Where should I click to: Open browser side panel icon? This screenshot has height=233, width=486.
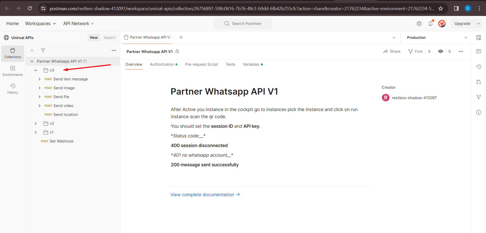pos(456,8)
